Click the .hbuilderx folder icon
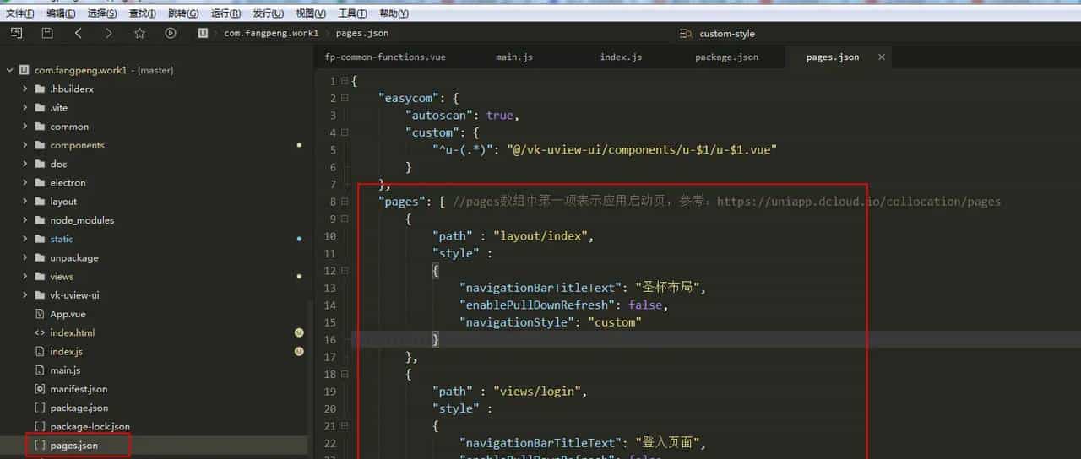The width and height of the screenshot is (1081, 459). [x=40, y=89]
